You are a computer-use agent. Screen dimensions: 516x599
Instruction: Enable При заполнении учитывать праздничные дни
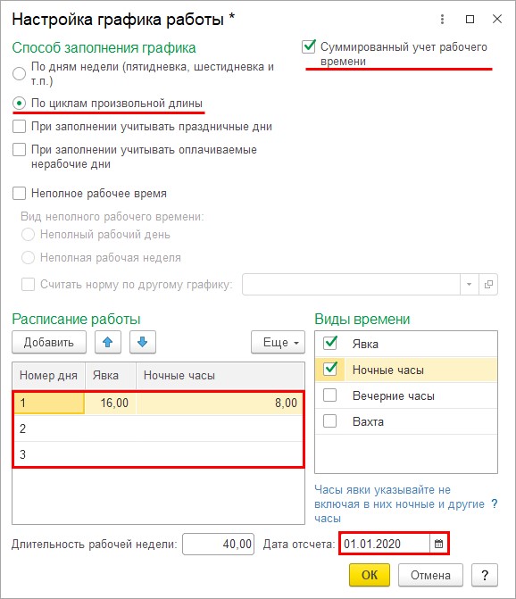[x=19, y=127]
